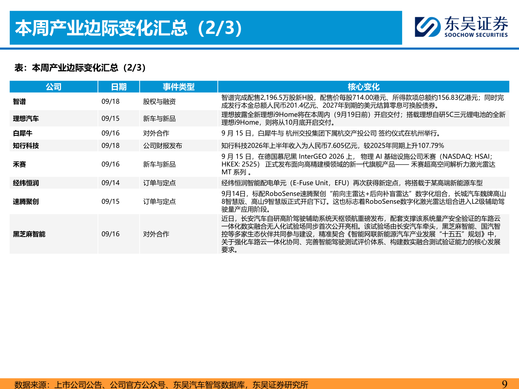The width and height of the screenshot is (519, 389).
Task: Click the event type 公司财报发布
Action: tap(163, 146)
